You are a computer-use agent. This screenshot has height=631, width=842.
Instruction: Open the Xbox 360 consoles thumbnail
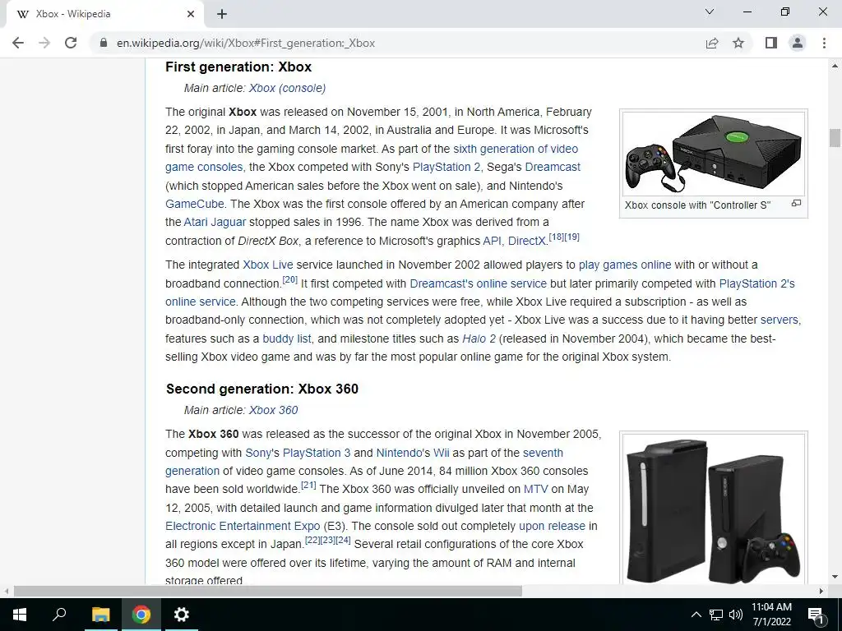714,509
